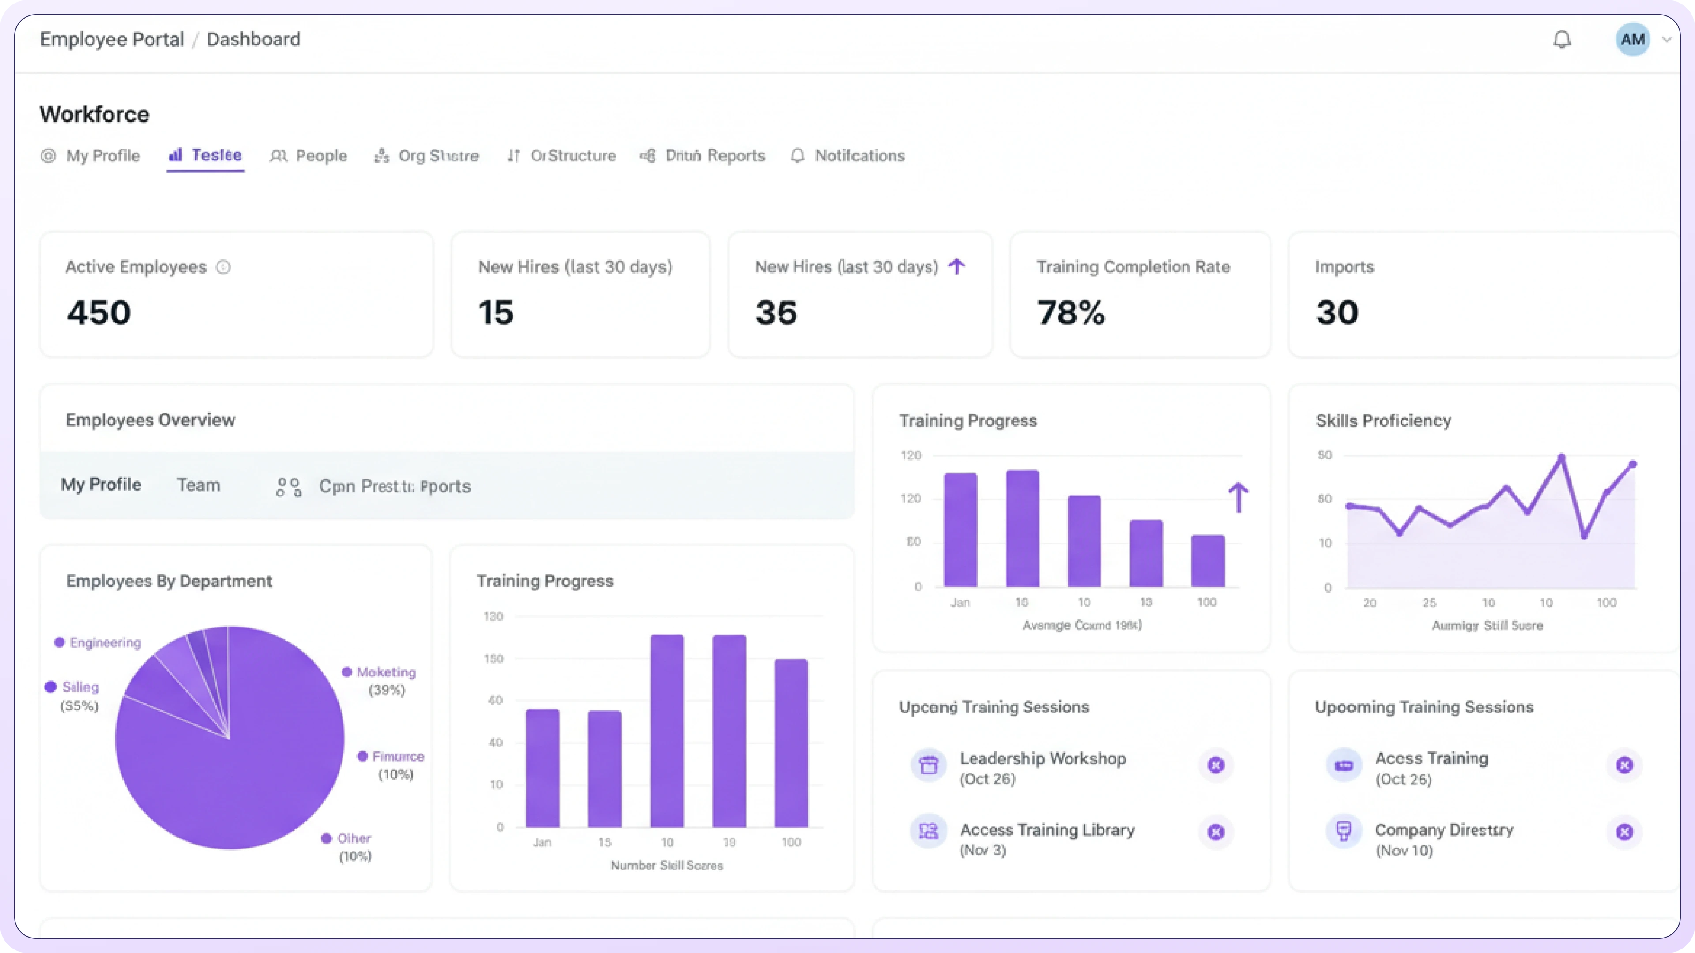Click the Training Completion Rate card

pyautogui.click(x=1140, y=294)
